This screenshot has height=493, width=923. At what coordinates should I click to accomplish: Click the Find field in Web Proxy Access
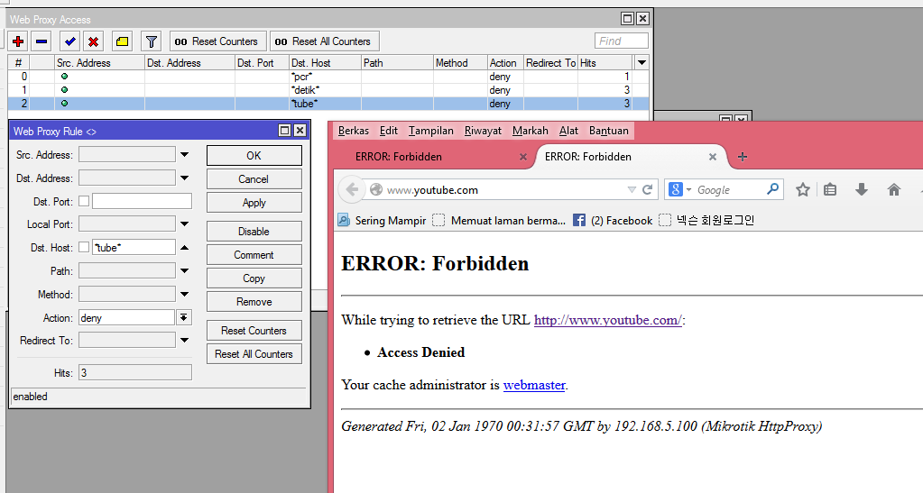pyautogui.click(x=621, y=41)
